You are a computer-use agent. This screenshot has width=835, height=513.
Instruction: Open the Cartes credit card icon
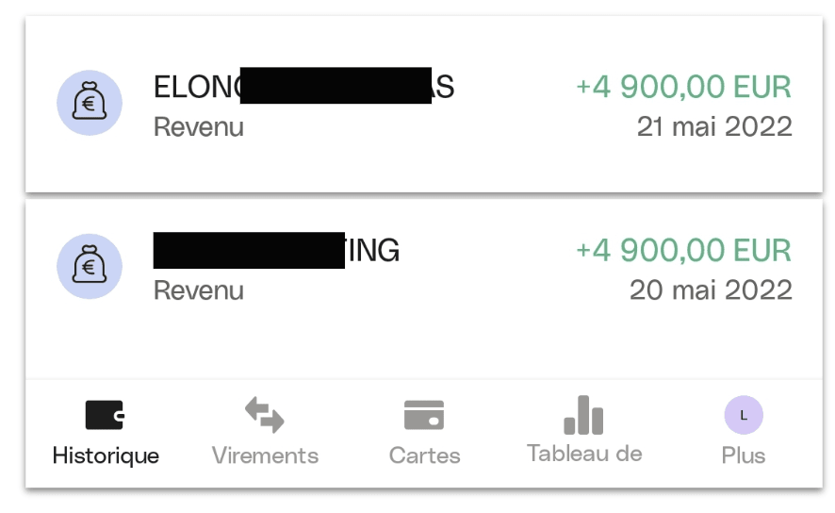tap(424, 415)
